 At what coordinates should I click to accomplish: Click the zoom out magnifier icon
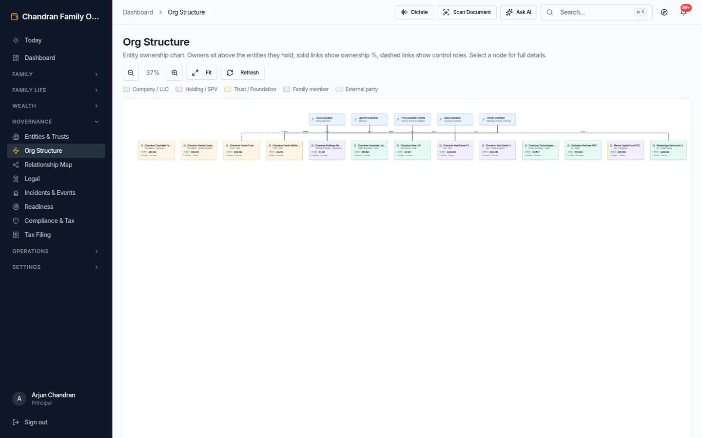tap(131, 73)
